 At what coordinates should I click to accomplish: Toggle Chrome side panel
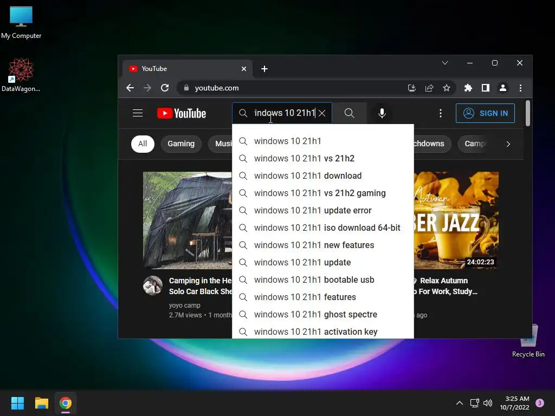[485, 88]
